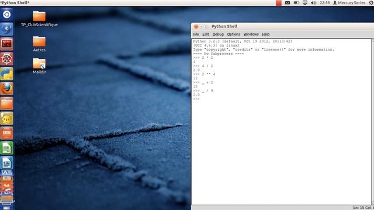Select the Maildir folder shortcut on desktop
374x210 pixels.
[39, 66]
